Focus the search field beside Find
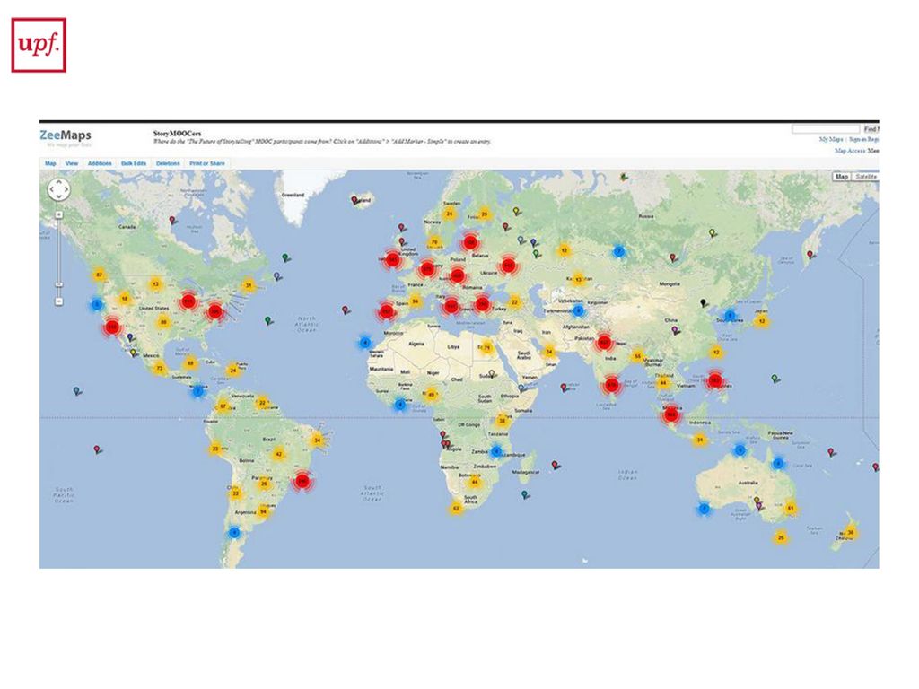The height and width of the screenshot is (689, 919). 826,129
